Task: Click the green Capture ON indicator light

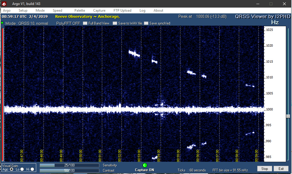Action: pos(145,165)
